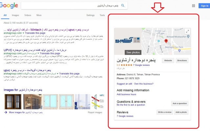The width and height of the screenshot is (210, 131).
Task: Click the Add a photo button
Action: 181,112
